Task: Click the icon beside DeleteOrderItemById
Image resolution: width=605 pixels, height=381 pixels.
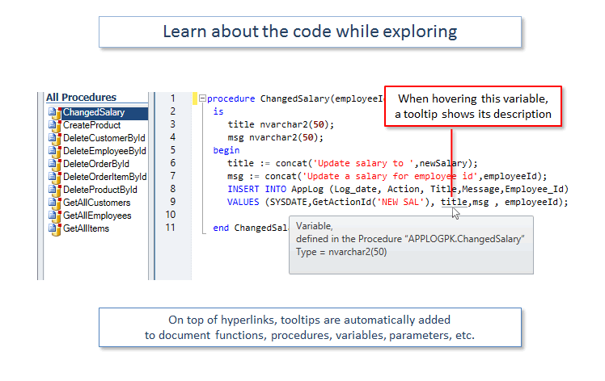Action: pyautogui.click(x=55, y=178)
